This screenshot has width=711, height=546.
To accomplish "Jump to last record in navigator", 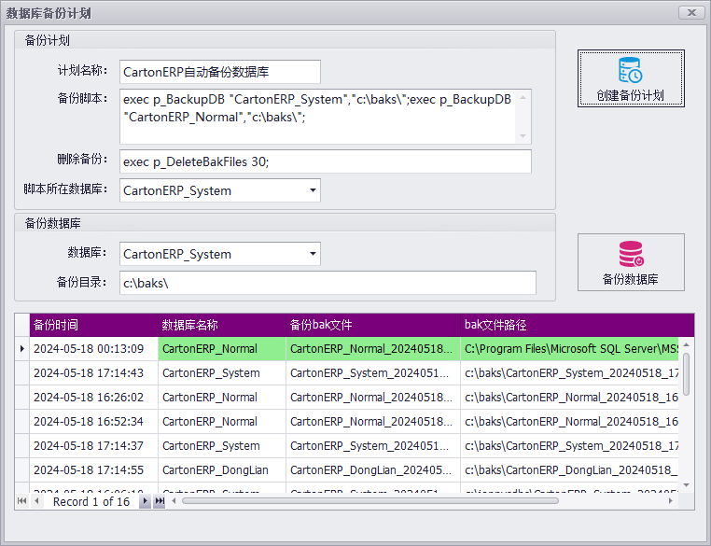I will pos(160,501).
